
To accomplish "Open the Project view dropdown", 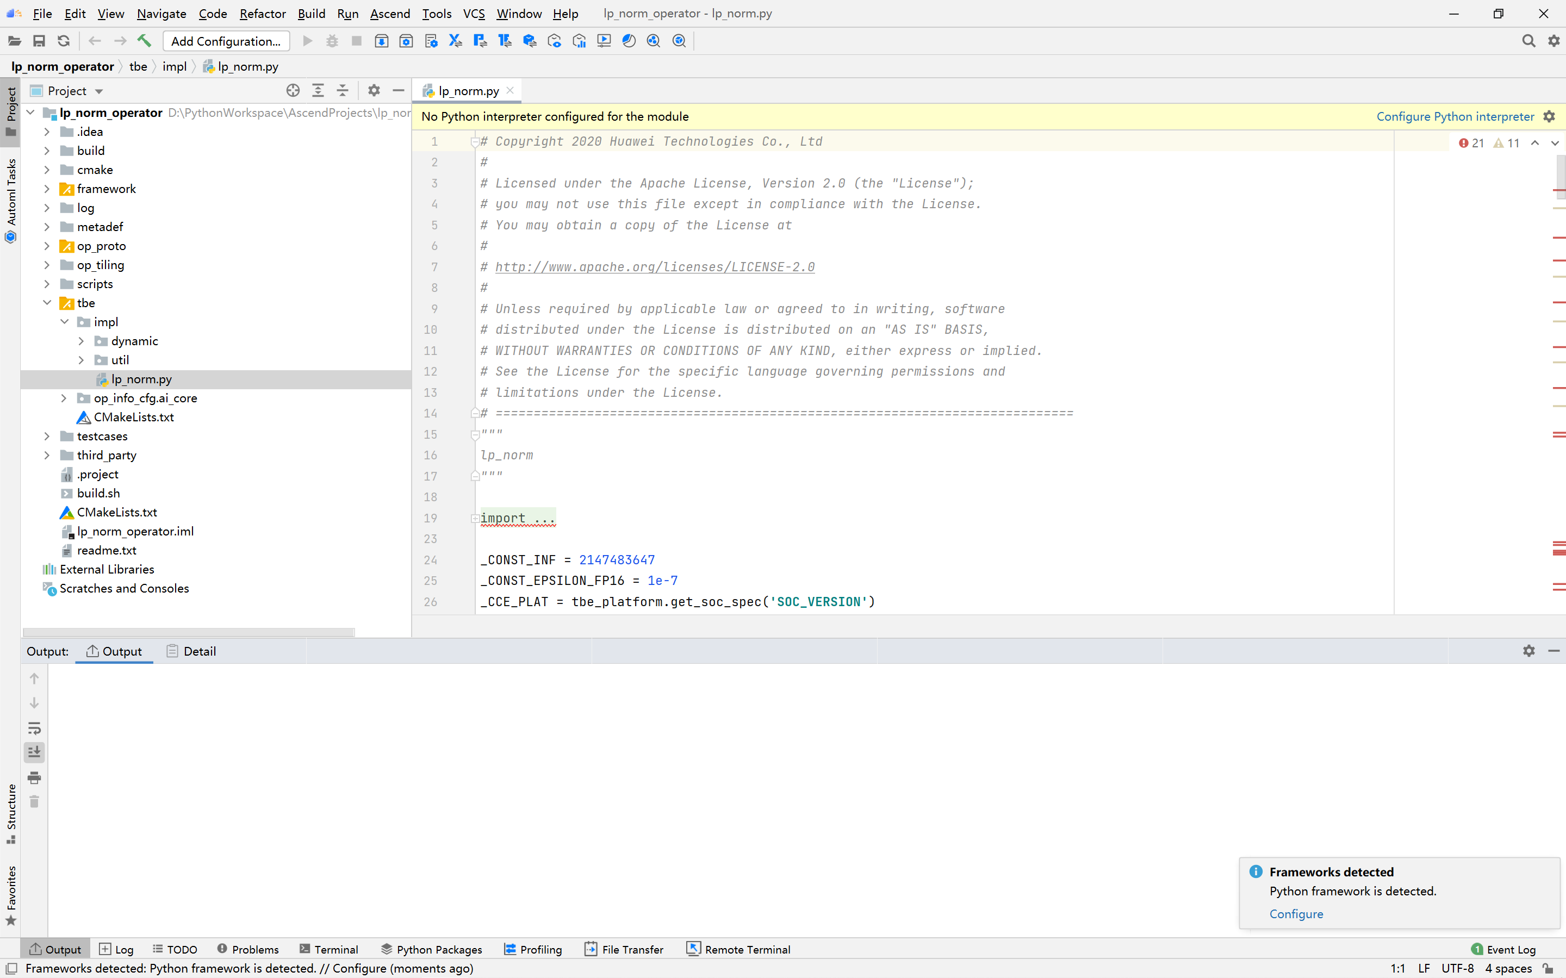I will tap(99, 91).
